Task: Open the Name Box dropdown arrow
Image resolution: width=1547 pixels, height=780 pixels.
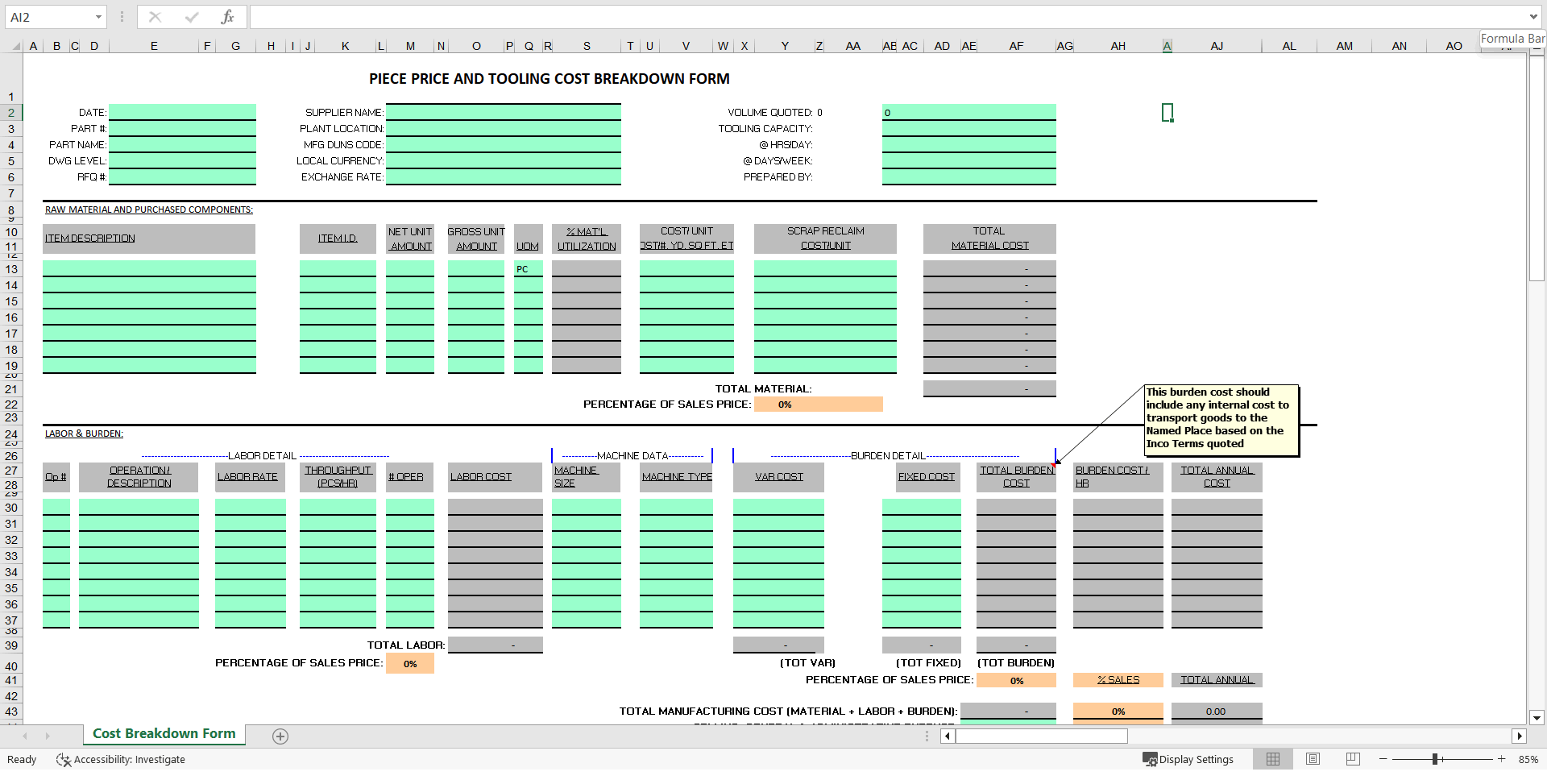Action: [98, 17]
